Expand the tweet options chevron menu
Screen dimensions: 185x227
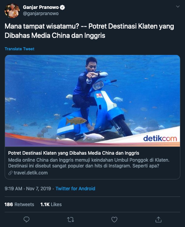[178, 7]
